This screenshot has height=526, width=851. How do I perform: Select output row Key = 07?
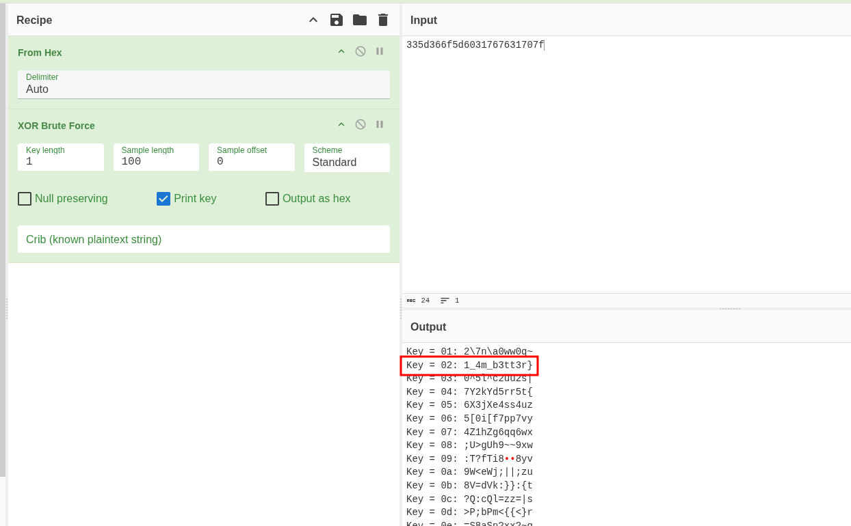pyautogui.click(x=469, y=432)
